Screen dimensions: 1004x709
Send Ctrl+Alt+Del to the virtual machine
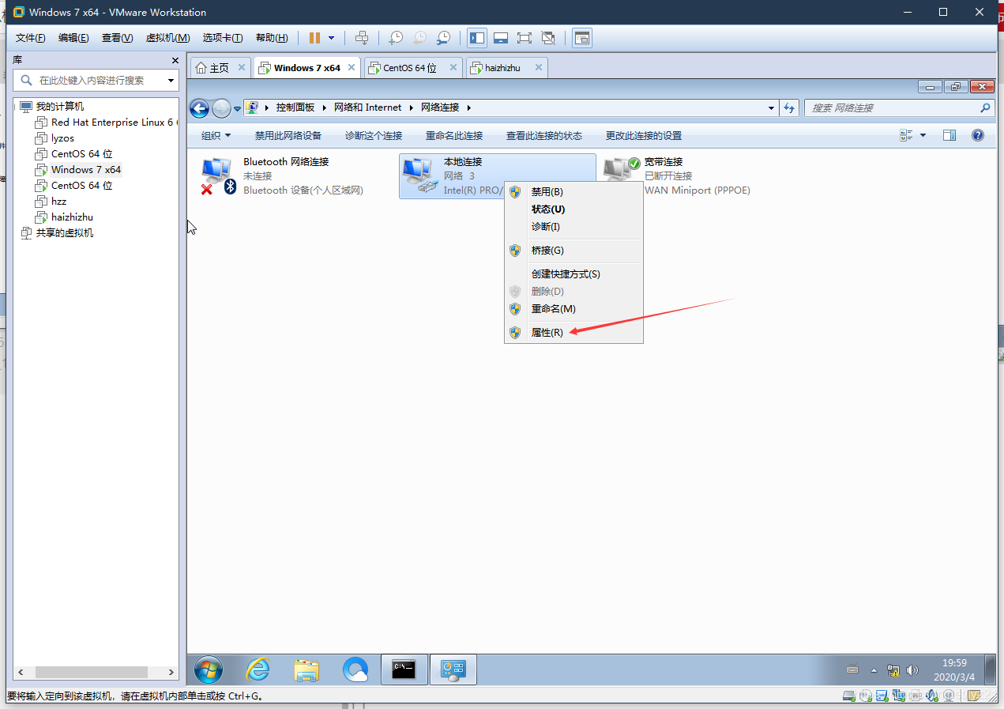362,38
